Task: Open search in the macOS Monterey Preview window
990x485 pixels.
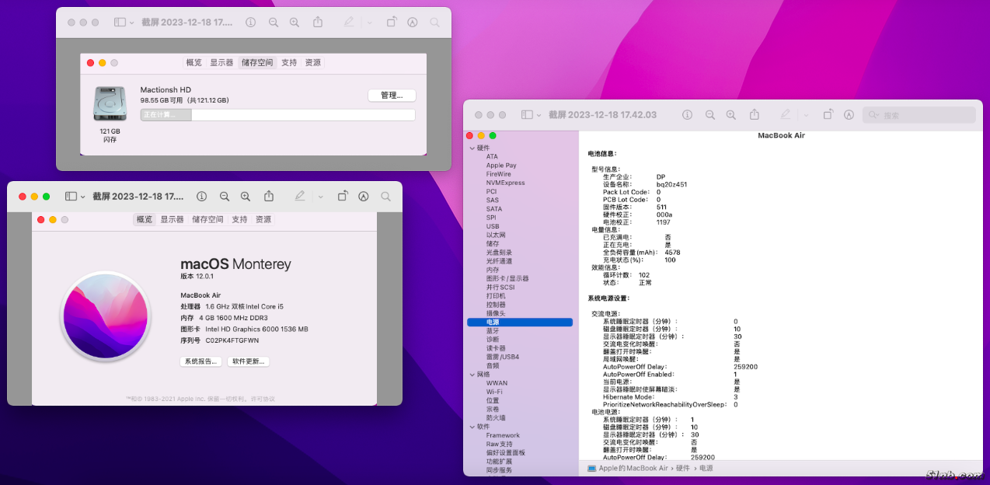Action: (x=386, y=197)
